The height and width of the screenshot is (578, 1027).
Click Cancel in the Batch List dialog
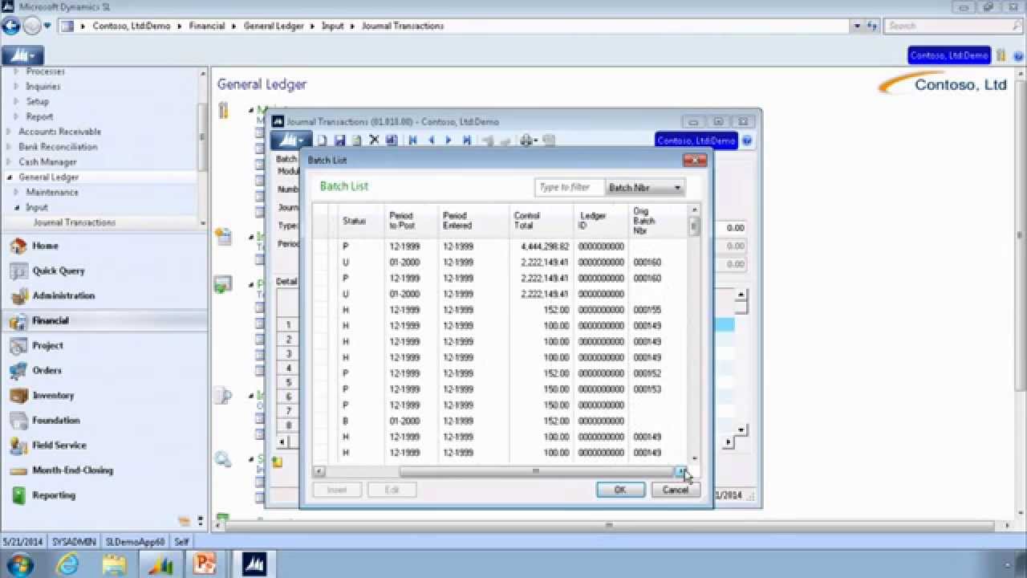[675, 490]
